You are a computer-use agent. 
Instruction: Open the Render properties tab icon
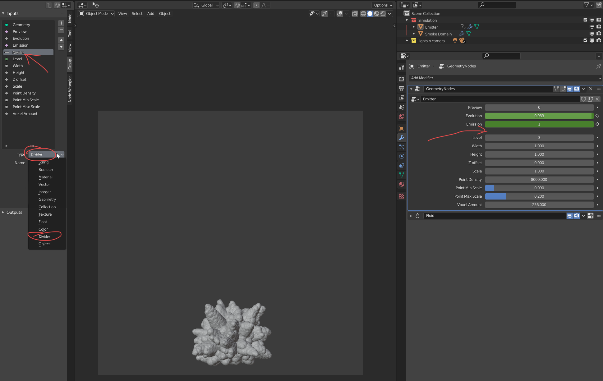pos(402,79)
